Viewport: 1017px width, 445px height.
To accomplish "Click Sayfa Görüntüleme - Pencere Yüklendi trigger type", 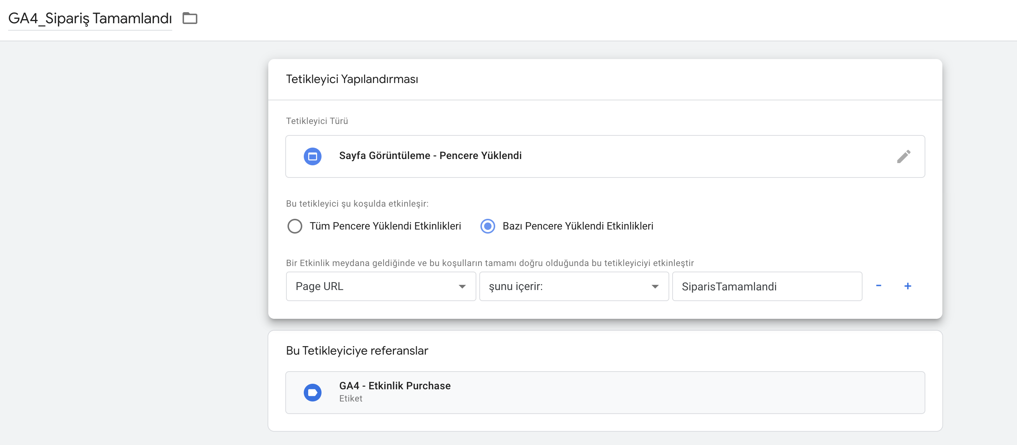I will point(430,156).
